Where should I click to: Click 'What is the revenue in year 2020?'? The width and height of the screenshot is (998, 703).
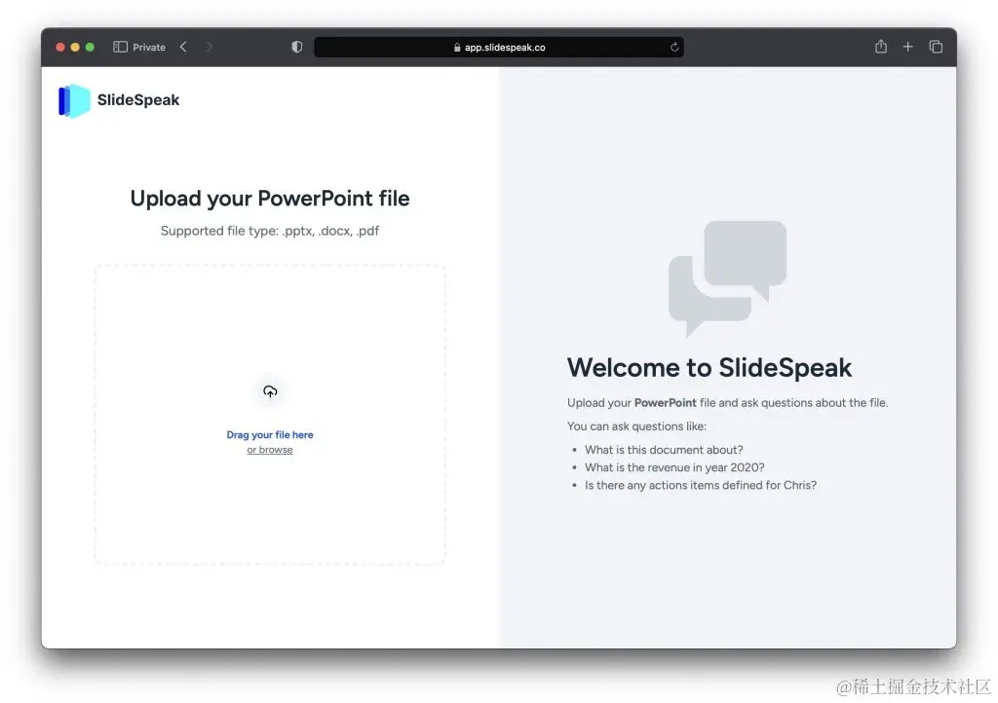[674, 467]
